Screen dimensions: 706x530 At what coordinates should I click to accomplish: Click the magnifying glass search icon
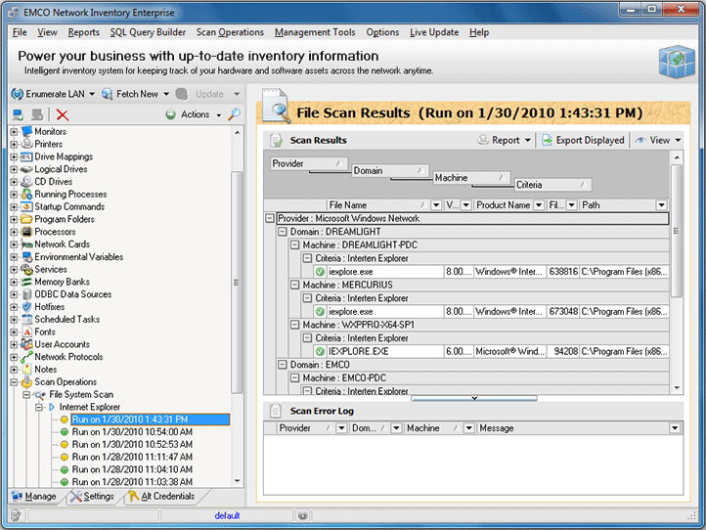235,114
